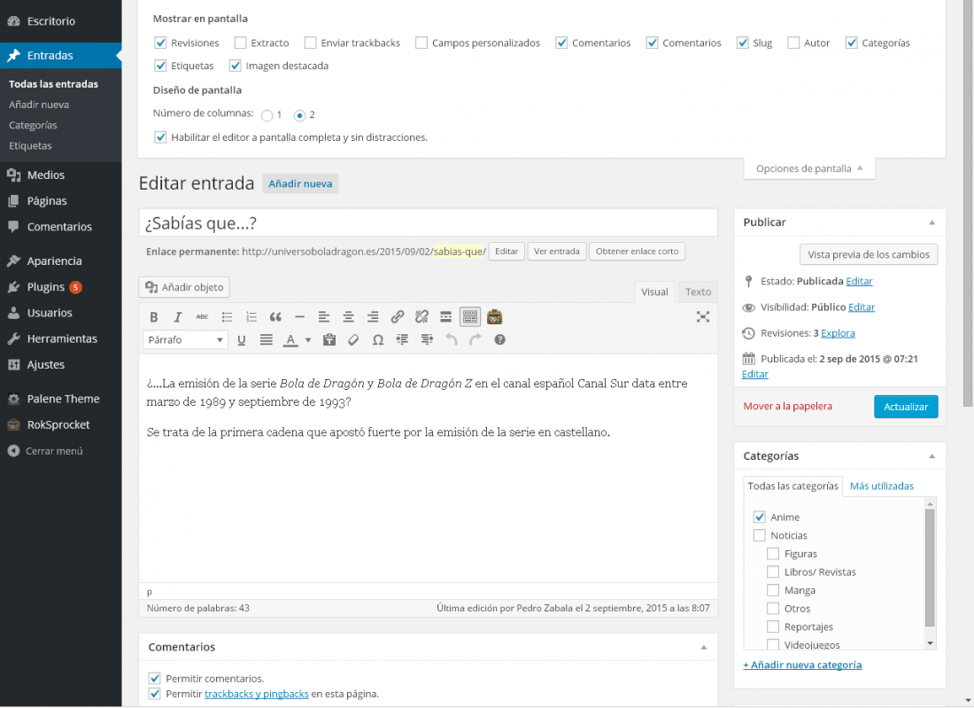
Task: Toggle Permitir comentarios checkbox
Action: 155,679
